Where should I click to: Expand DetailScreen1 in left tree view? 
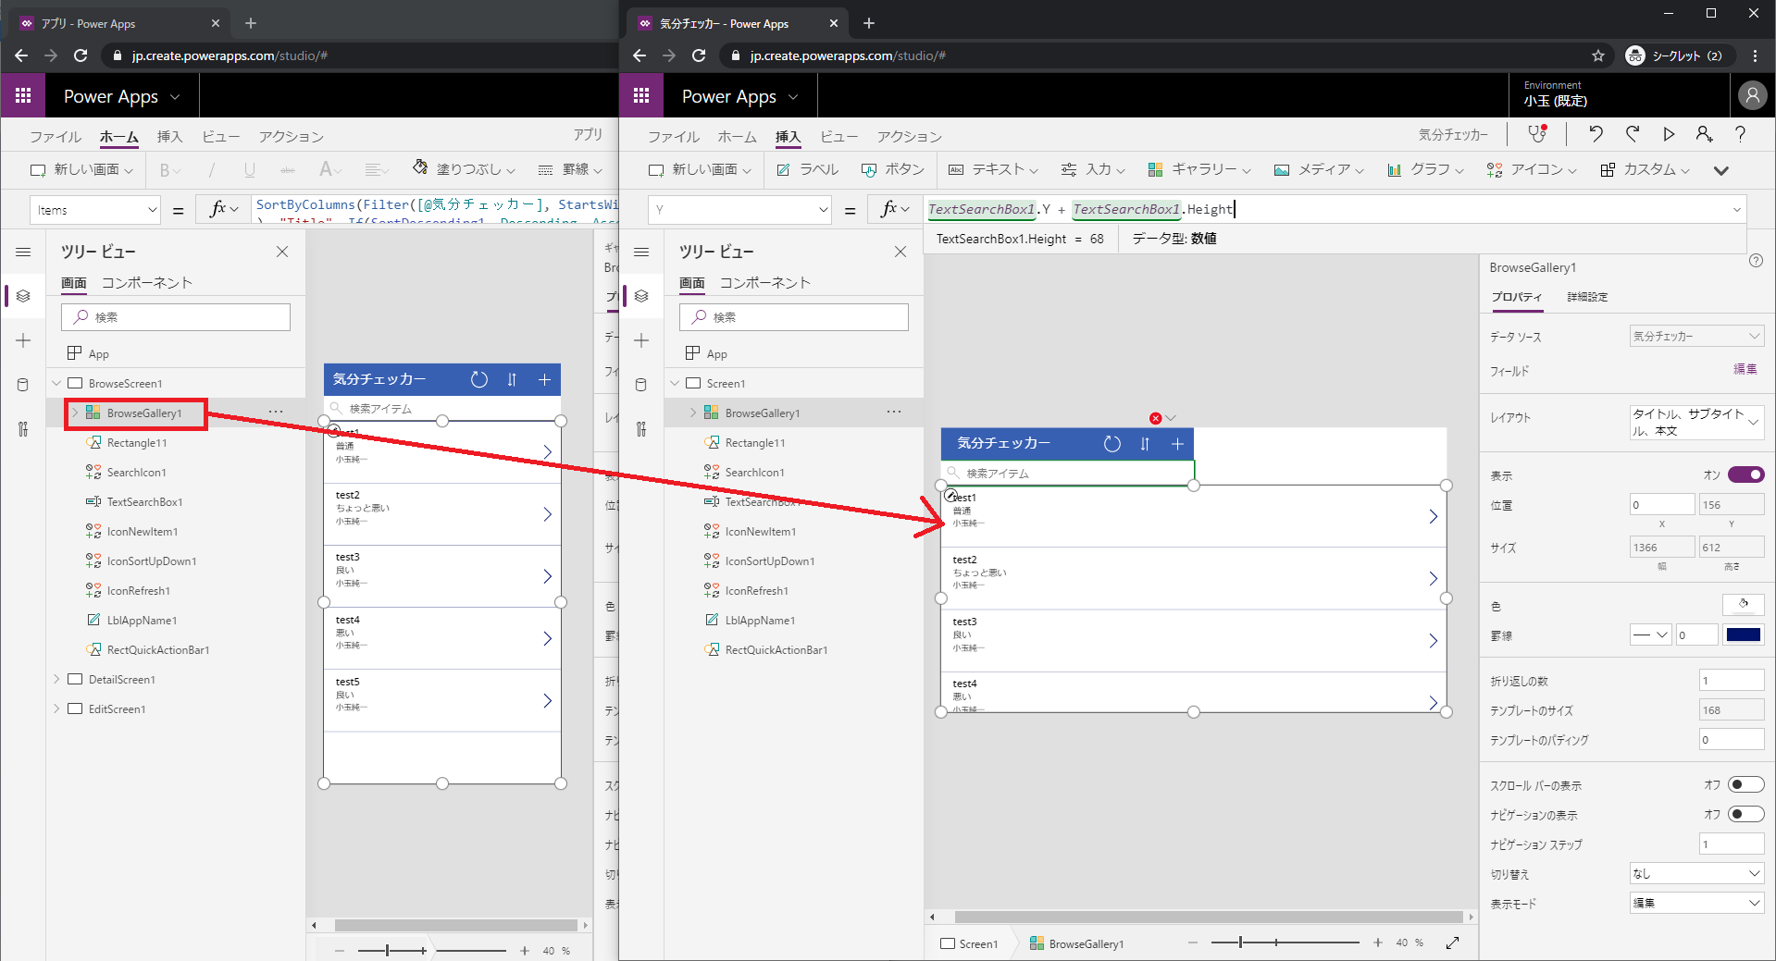56,679
